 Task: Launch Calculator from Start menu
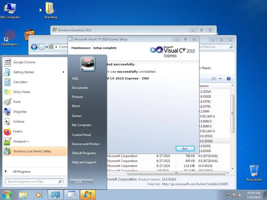click(35, 82)
